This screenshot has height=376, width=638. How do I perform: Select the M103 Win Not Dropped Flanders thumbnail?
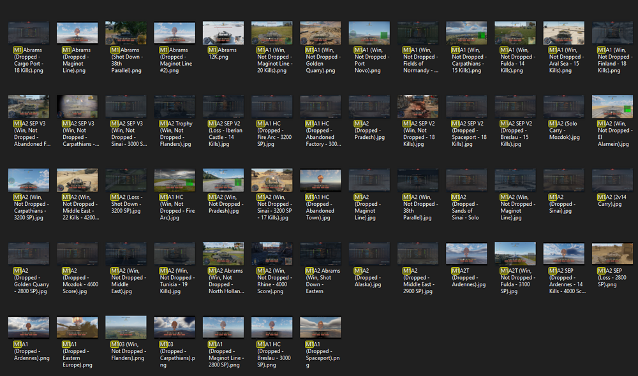pyautogui.click(x=126, y=327)
